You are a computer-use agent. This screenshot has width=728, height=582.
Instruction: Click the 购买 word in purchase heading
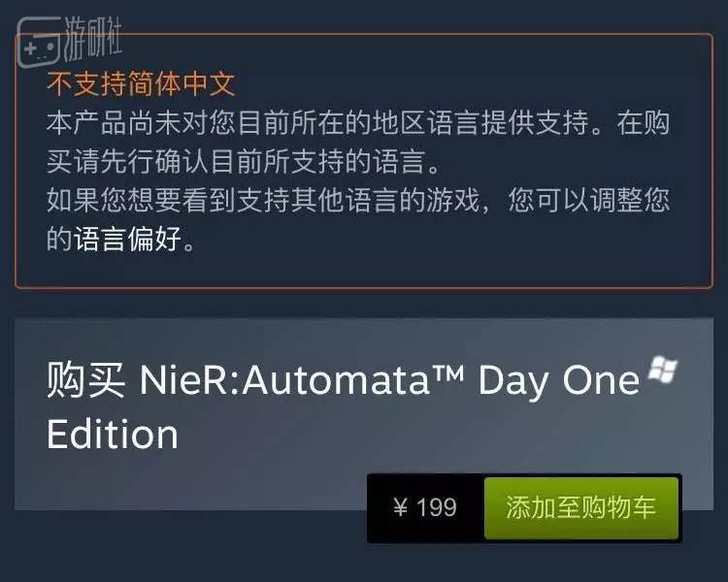click(x=85, y=381)
